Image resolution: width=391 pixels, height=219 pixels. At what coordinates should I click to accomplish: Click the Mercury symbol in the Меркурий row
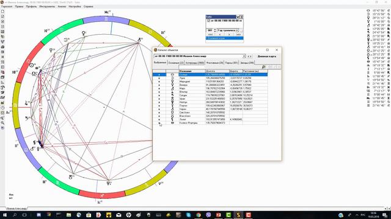(x=172, y=82)
